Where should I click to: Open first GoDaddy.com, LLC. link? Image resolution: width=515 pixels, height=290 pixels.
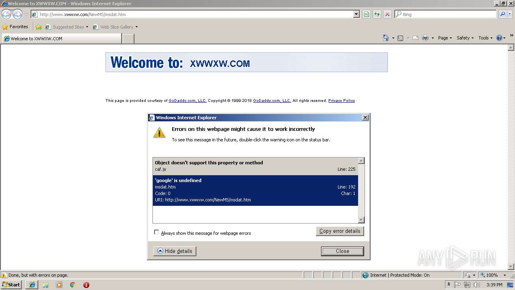pos(187,101)
